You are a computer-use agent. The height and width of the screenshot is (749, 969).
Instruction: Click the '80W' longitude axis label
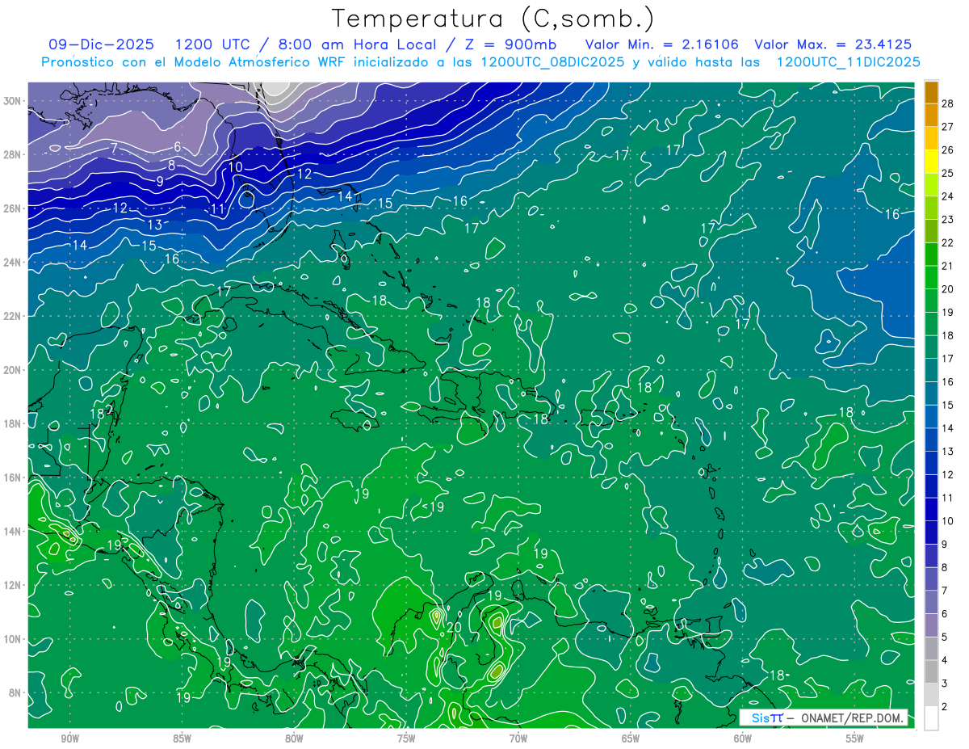pyautogui.click(x=294, y=738)
